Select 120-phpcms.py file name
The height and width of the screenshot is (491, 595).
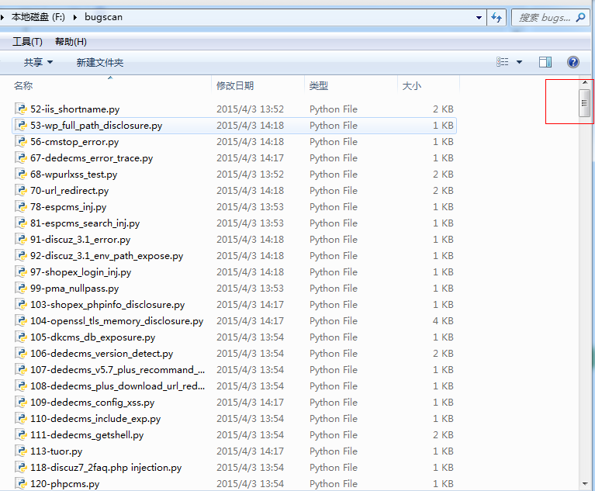[64, 484]
